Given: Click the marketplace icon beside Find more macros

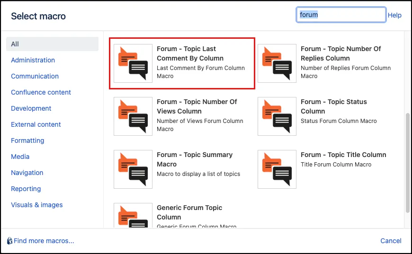Looking at the screenshot, I should pyautogui.click(x=9, y=241).
